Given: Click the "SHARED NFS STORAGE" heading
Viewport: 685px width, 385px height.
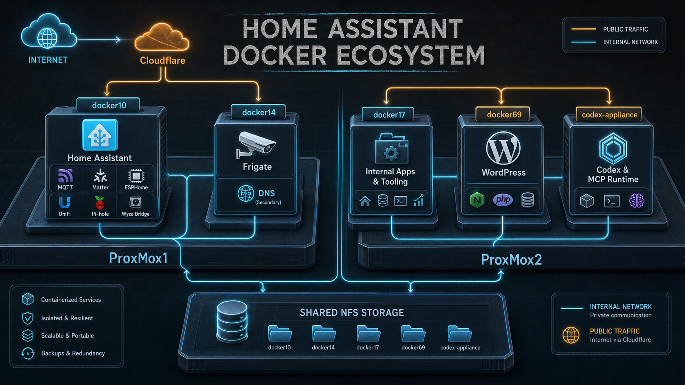Looking at the screenshot, I should [x=352, y=313].
